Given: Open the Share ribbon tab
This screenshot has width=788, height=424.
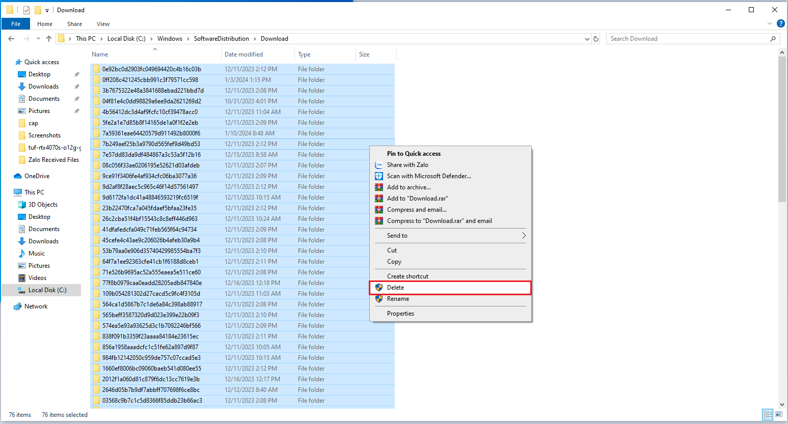Looking at the screenshot, I should click(x=74, y=24).
